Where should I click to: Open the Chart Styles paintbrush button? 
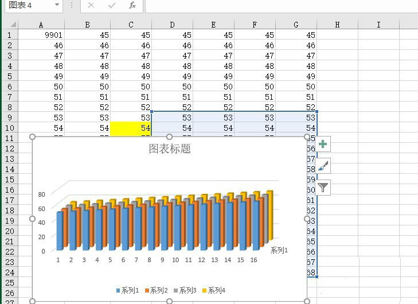click(x=323, y=166)
